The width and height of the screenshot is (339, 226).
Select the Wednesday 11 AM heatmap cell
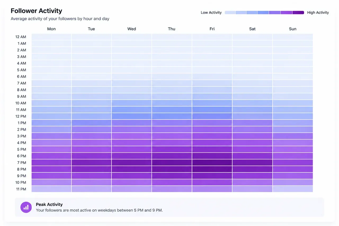pos(132,109)
